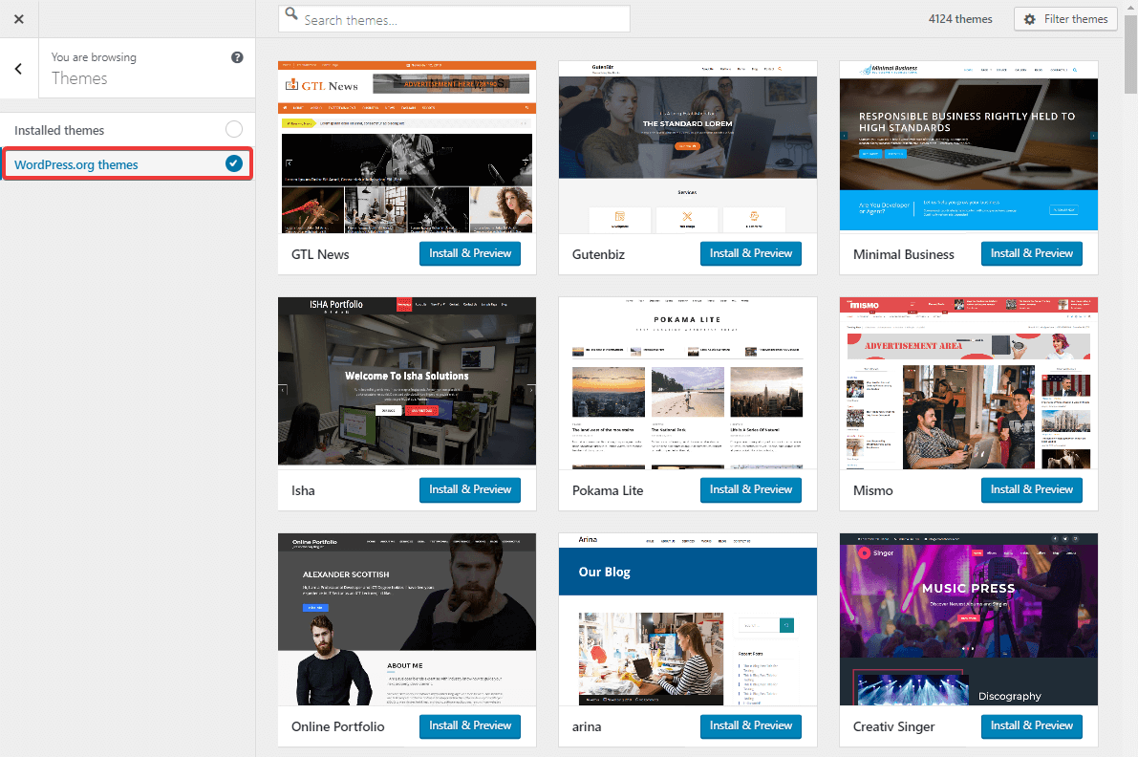The height and width of the screenshot is (757, 1138).
Task: Install & Preview the Pokama Lite theme
Action: (750, 489)
